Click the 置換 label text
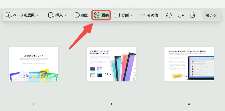 pos(105,15)
